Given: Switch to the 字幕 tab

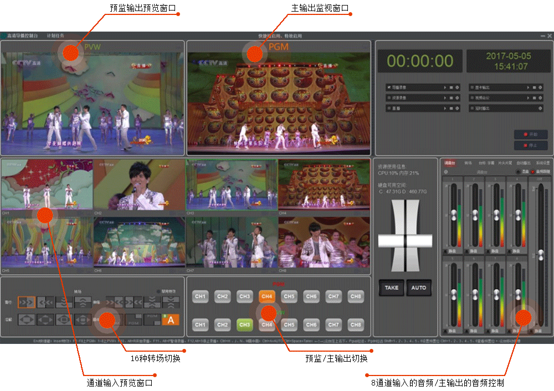Looking at the screenshot, I should 491,163.
